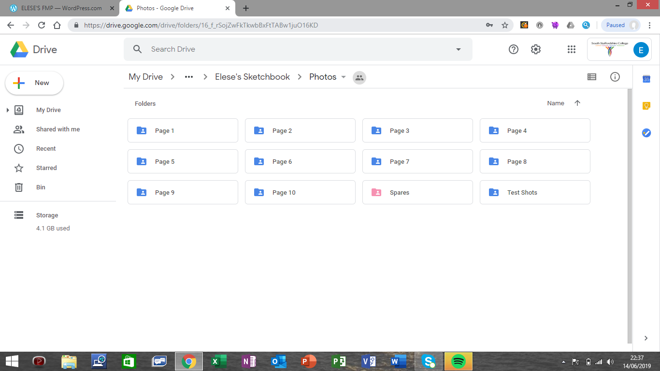Open Google Keep side panel icon
This screenshot has width=660, height=371.
646,106
